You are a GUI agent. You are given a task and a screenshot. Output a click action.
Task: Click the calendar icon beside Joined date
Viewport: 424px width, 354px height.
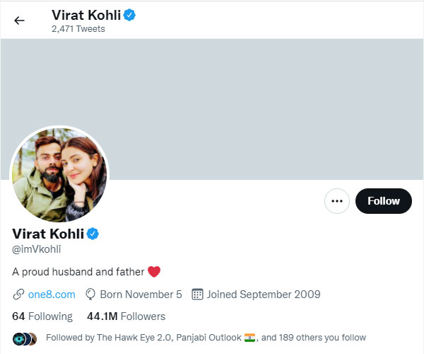tap(198, 294)
